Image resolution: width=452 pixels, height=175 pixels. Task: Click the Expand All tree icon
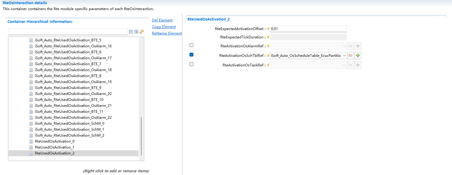pyautogui.click(x=136, y=32)
